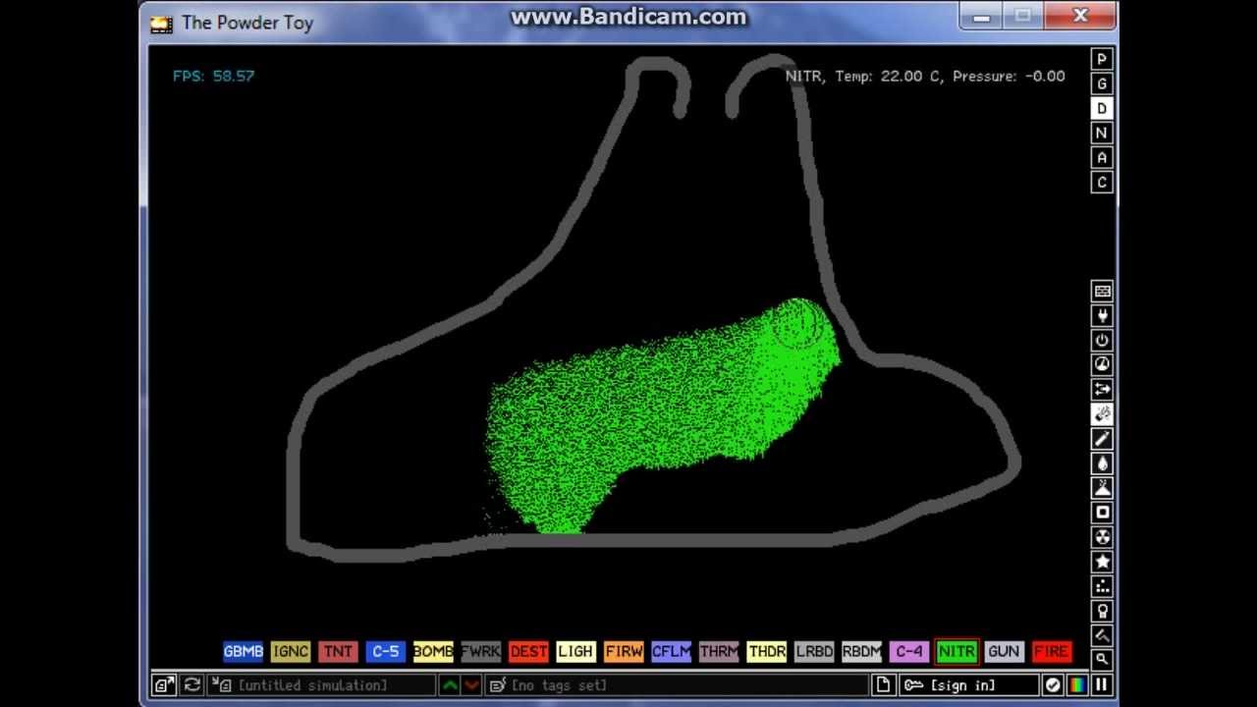This screenshot has width=1257, height=707.
Task: Click the reload simulation icon
Action: 192,684
